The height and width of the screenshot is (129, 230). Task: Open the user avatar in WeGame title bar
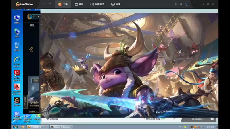(x=187, y=4)
